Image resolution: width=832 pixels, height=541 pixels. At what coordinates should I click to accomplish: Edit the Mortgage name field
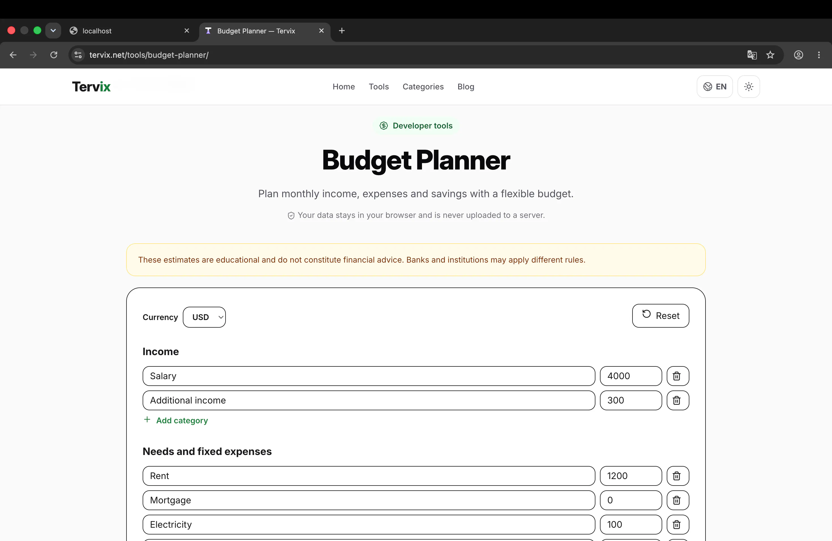[369, 500]
